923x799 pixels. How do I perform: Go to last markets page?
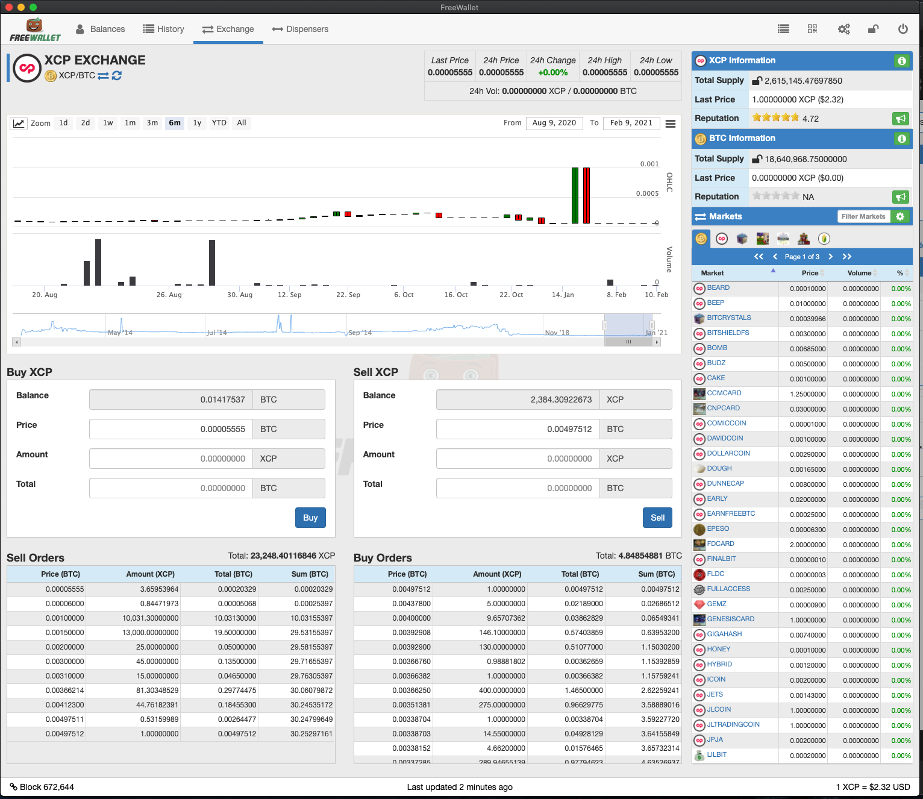(x=846, y=257)
